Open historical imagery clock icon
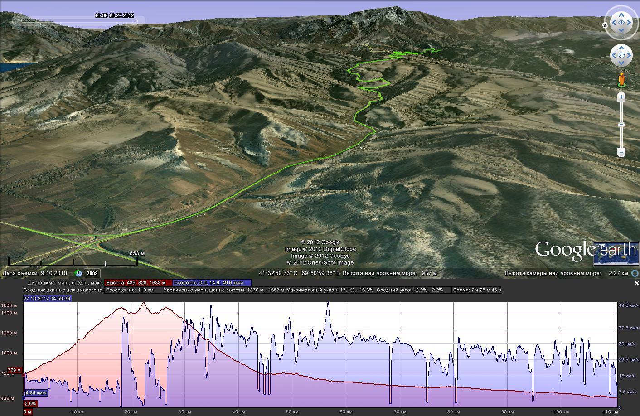The image size is (640, 416). 78,273
